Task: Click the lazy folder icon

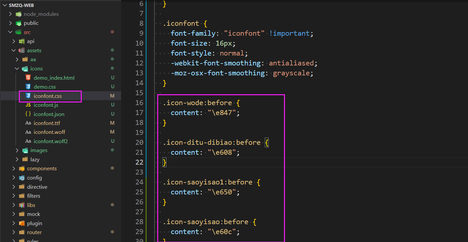Action: 25,160
